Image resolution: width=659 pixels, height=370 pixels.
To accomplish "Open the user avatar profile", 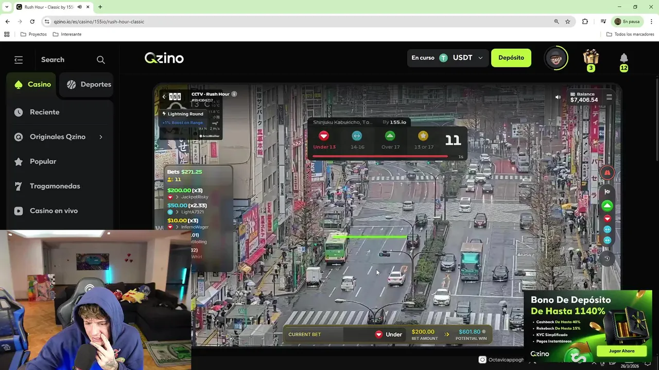I will [556, 58].
